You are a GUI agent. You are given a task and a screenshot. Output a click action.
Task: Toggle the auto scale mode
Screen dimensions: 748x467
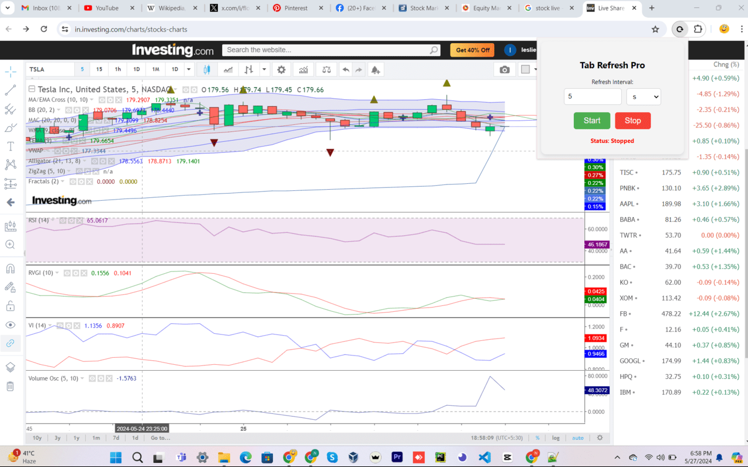[577, 438]
